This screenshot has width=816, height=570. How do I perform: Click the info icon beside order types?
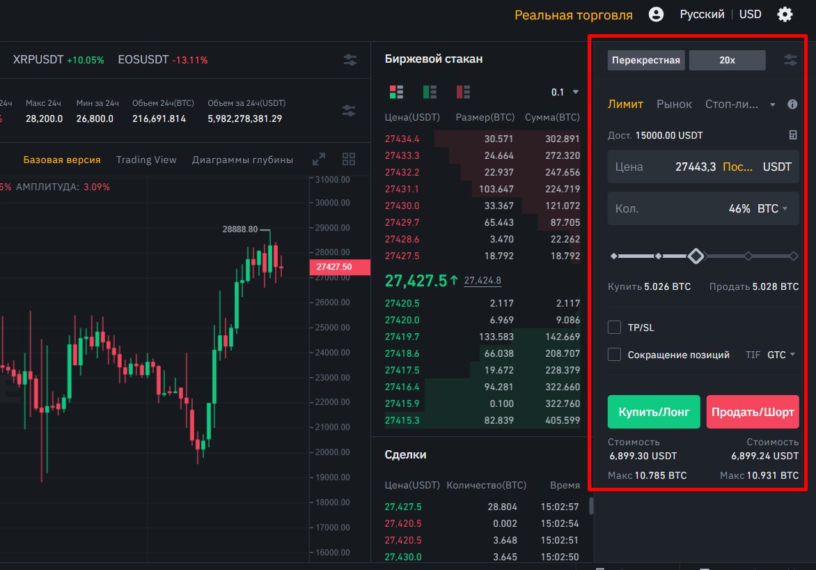click(792, 105)
